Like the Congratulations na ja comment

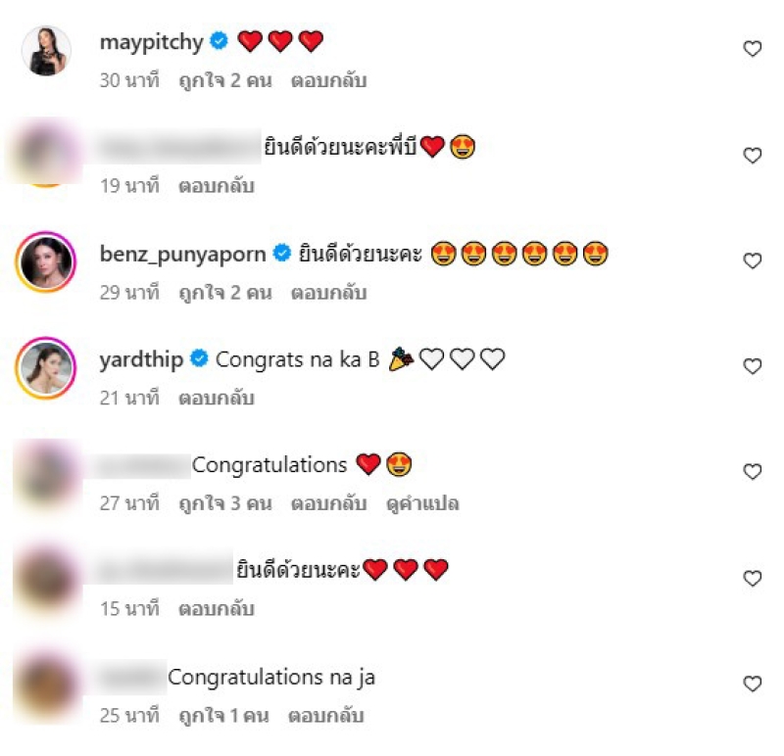pyautogui.click(x=752, y=684)
